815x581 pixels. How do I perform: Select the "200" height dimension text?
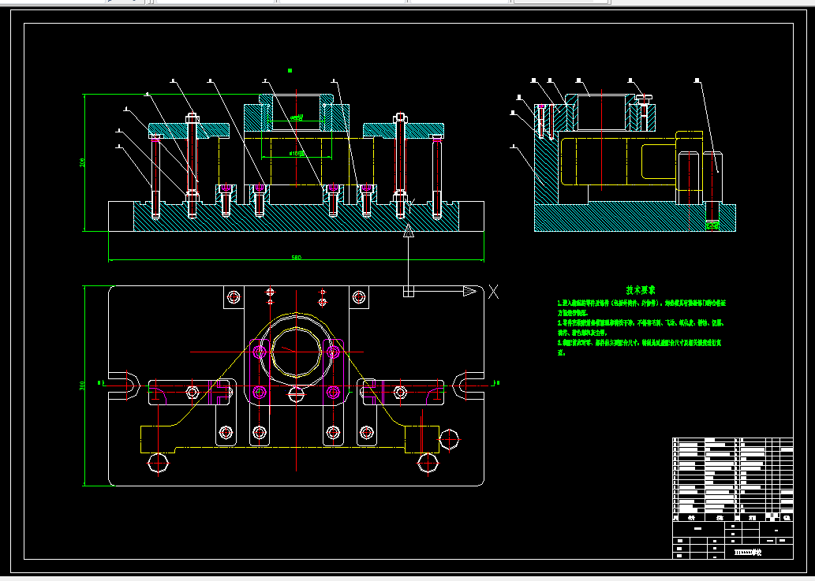coord(82,162)
